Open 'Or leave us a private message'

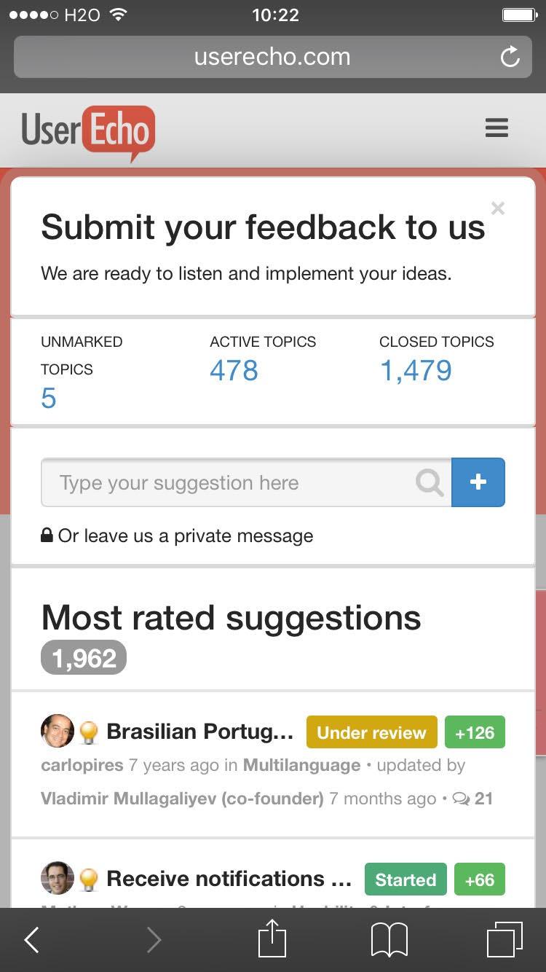[177, 536]
